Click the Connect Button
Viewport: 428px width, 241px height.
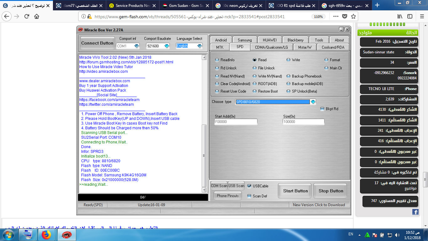point(97,43)
